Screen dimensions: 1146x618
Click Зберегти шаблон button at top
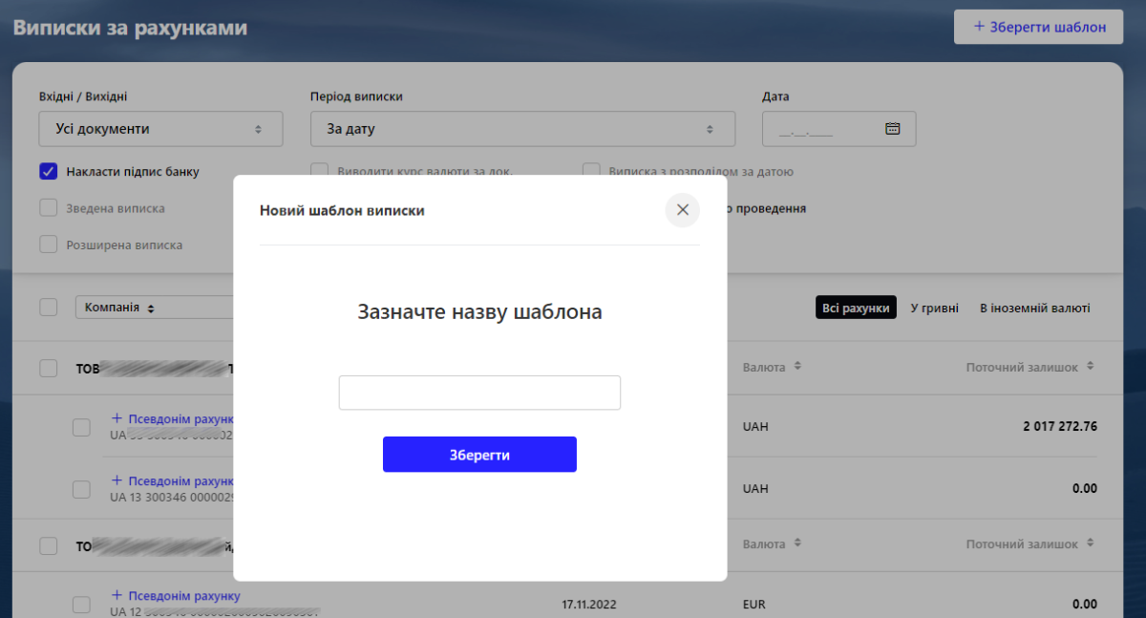coord(1039,27)
